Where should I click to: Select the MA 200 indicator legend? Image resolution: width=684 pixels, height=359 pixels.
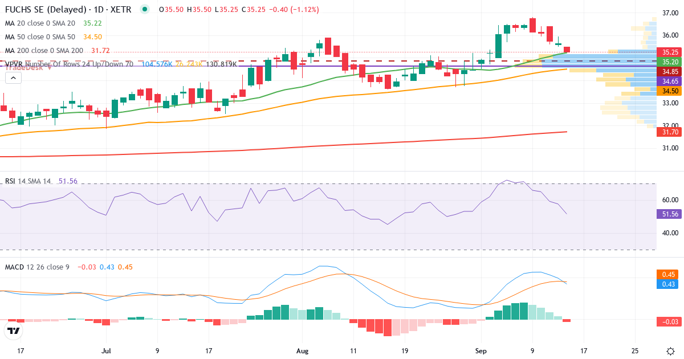click(x=44, y=51)
